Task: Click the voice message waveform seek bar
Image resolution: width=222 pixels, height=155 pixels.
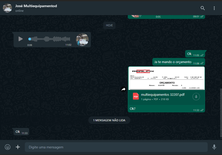Action: click(x=50, y=39)
